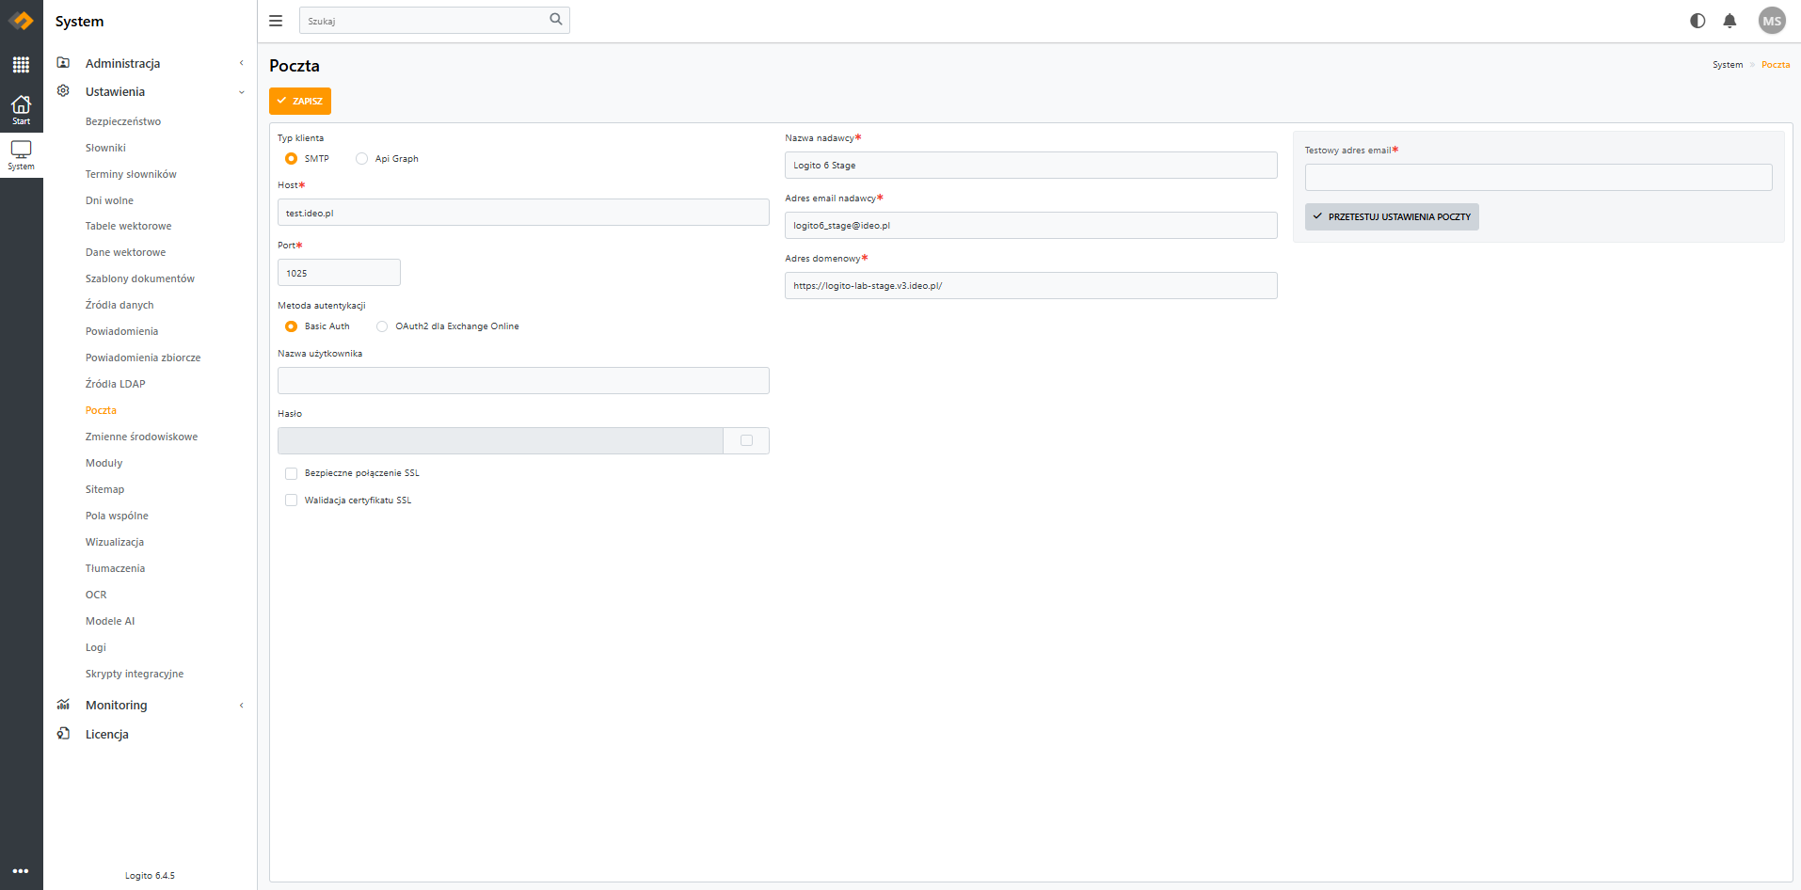This screenshot has width=1801, height=890.
Task: Open Wizualizacja menu item
Action: (x=115, y=542)
